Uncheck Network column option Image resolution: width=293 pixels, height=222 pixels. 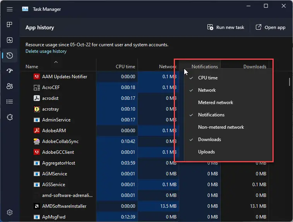(x=228, y=90)
